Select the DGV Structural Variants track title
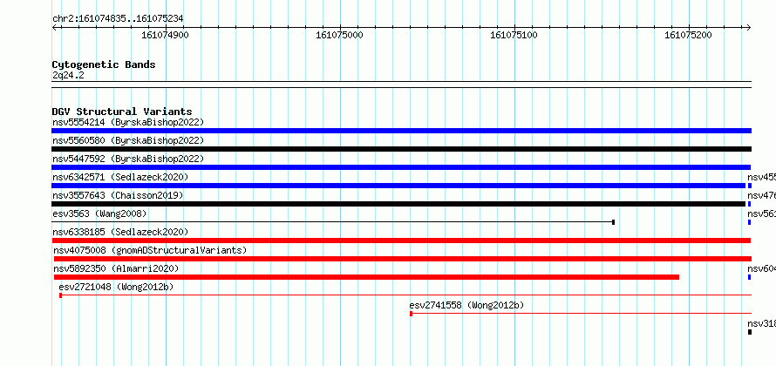Viewport: 776px width, 366px height. coord(122,112)
